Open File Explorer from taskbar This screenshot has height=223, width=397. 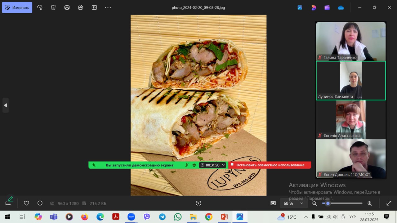[x=193, y=217]
